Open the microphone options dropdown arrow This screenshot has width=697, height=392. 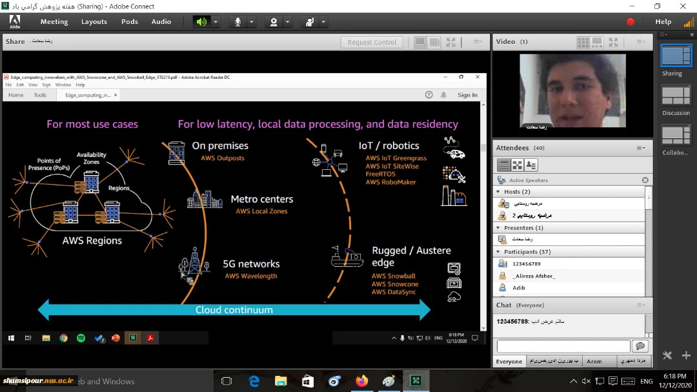[251, 22]
